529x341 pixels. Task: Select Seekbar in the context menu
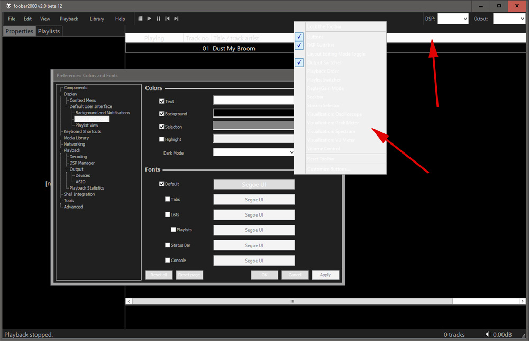tap(340, 97)
